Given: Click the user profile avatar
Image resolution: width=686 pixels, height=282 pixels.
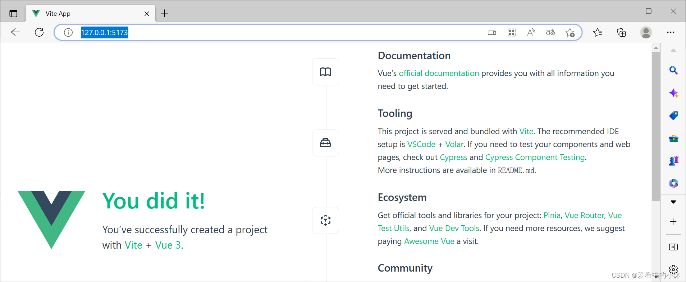Looking at the screenshot, I should pyautogui.click(x=646, y=33).
